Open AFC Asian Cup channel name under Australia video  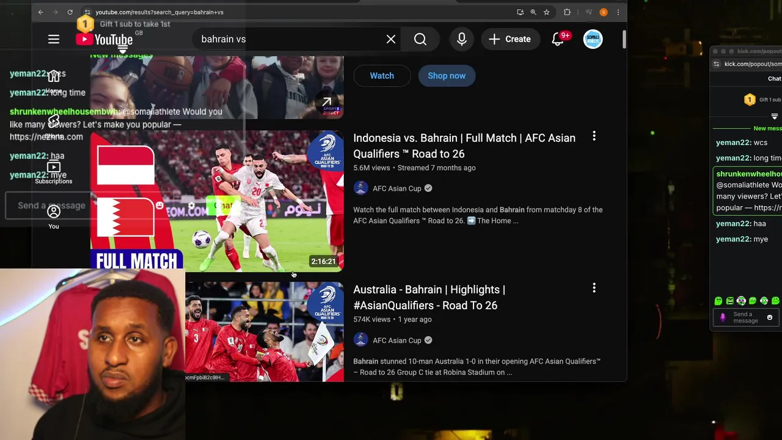pyautogui.click(x=397, y=340)
